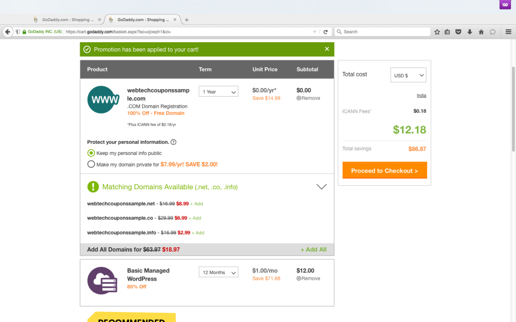
Task: Click the webtechcouponssample.com domain name
Action: pos(158,94)
